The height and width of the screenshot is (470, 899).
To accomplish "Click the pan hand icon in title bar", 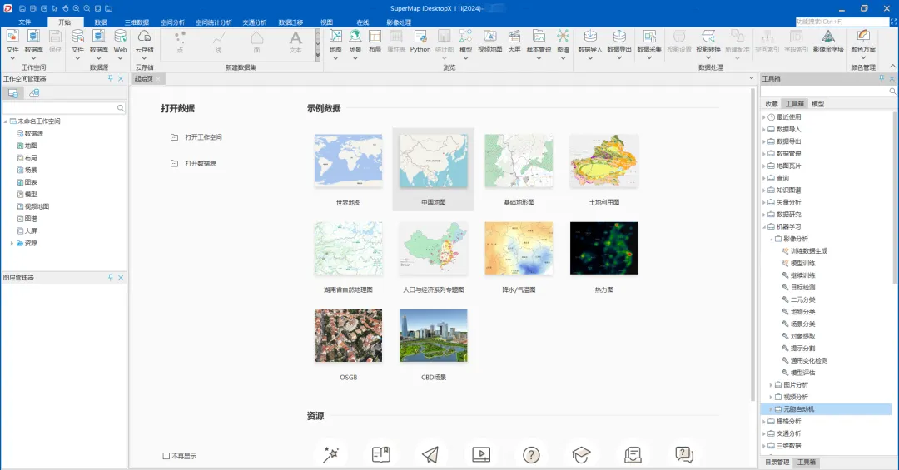I will pos(66,8).
